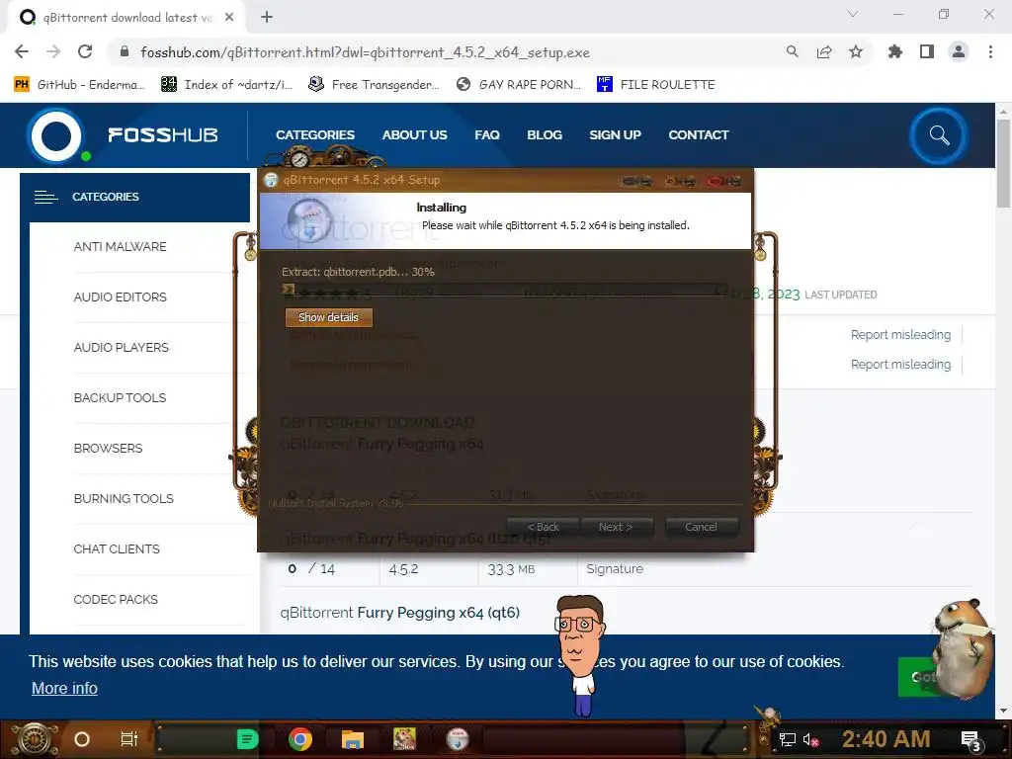Viewport: 1012px width, 759px height.
Task: Click Signature link beside 33.3 MB
Action: (615, 568)
